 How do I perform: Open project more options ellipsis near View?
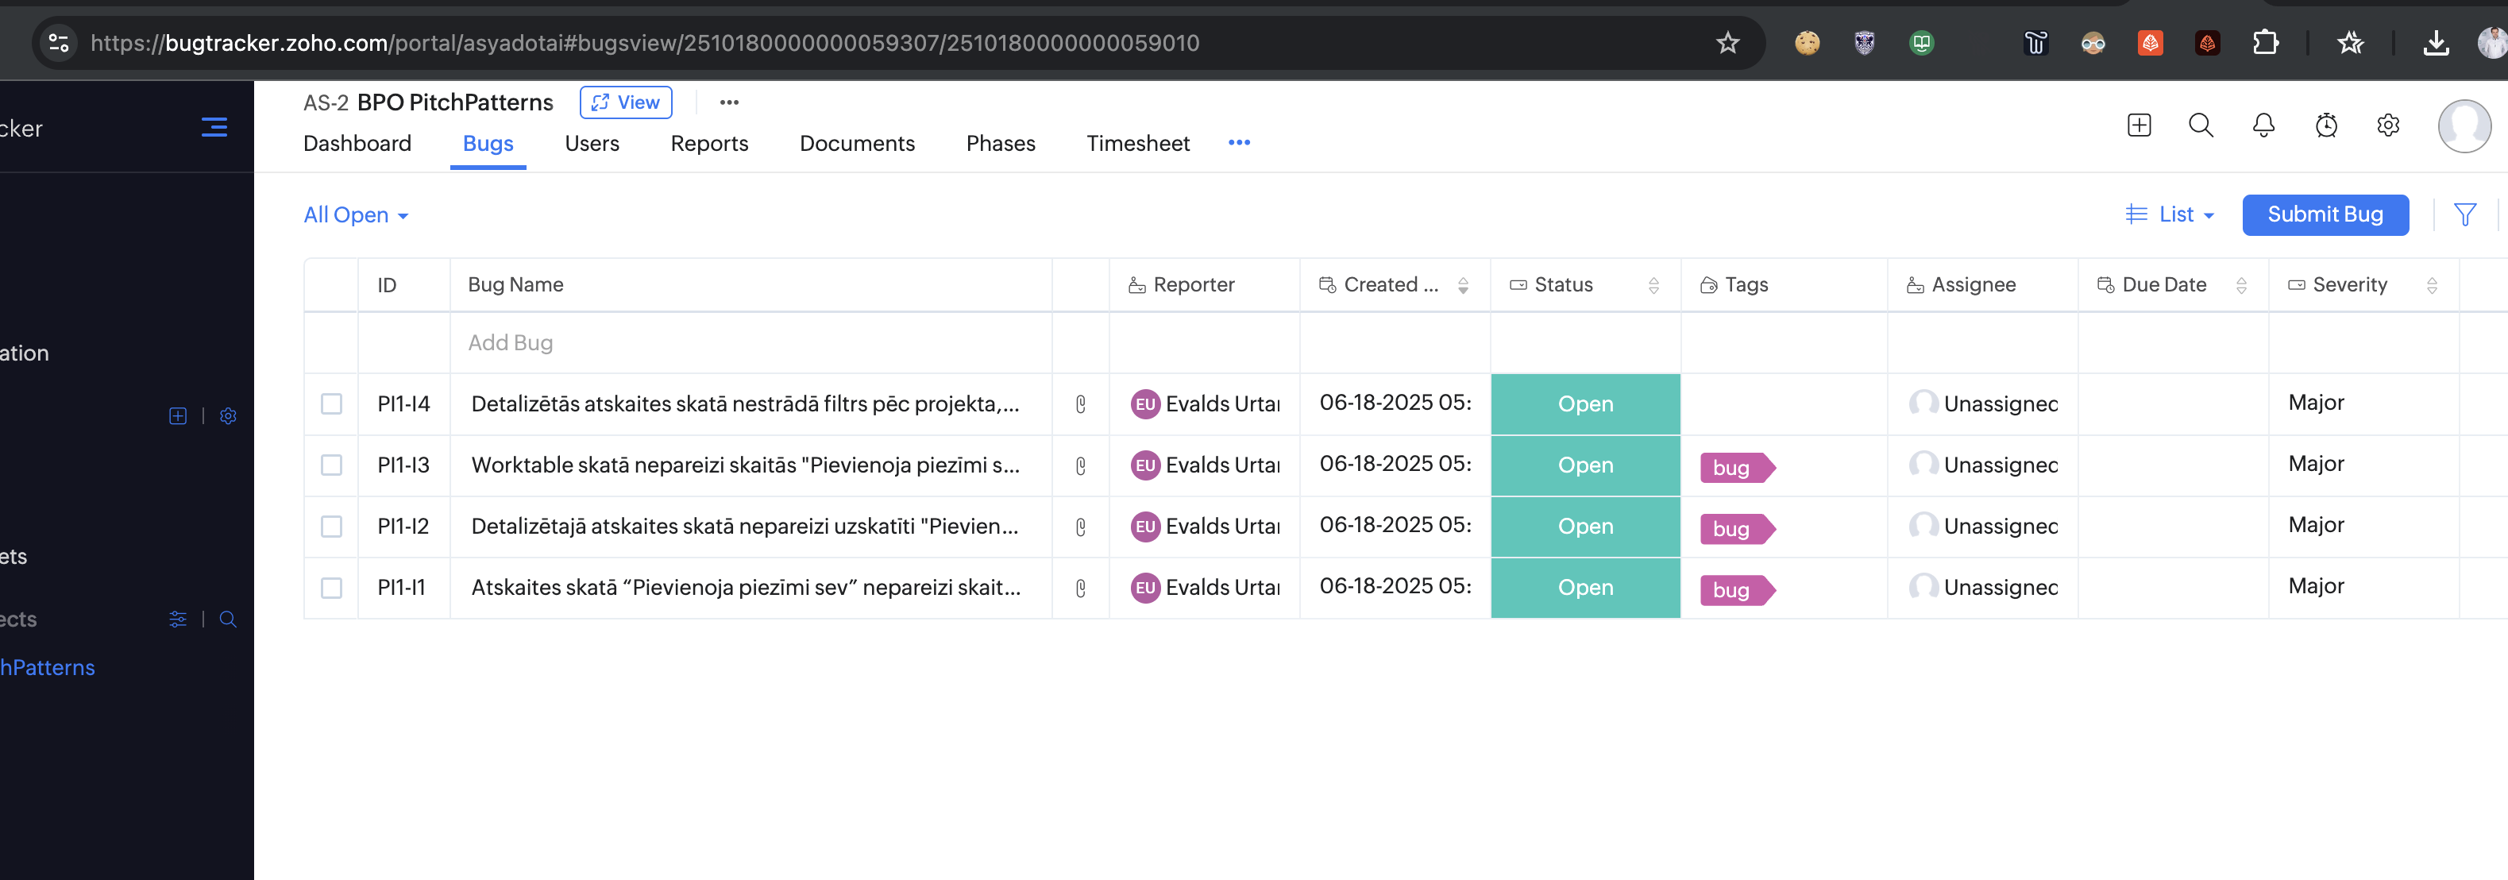[729, 102]
